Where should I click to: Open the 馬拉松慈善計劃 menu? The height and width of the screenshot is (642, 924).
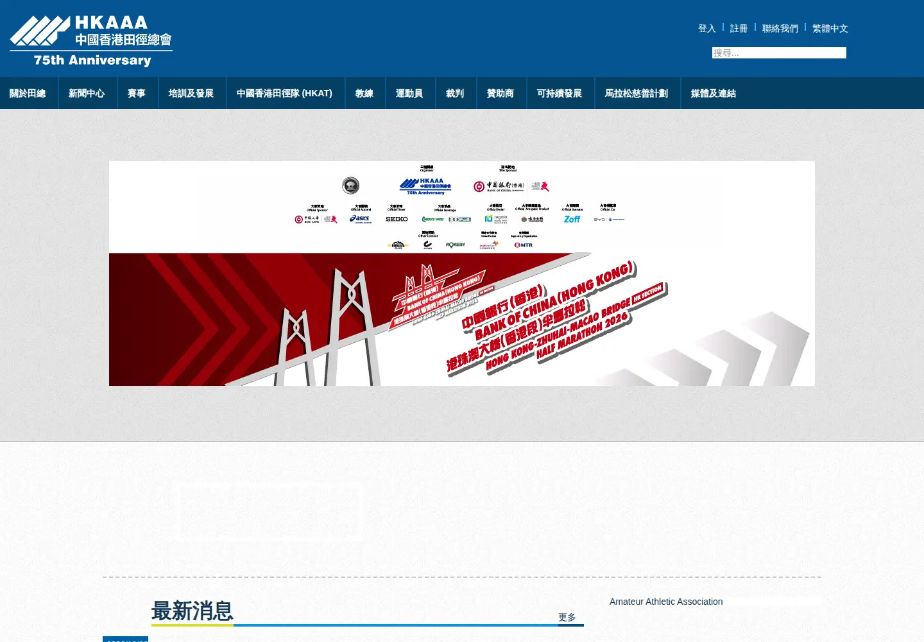(x=637, y=93)
